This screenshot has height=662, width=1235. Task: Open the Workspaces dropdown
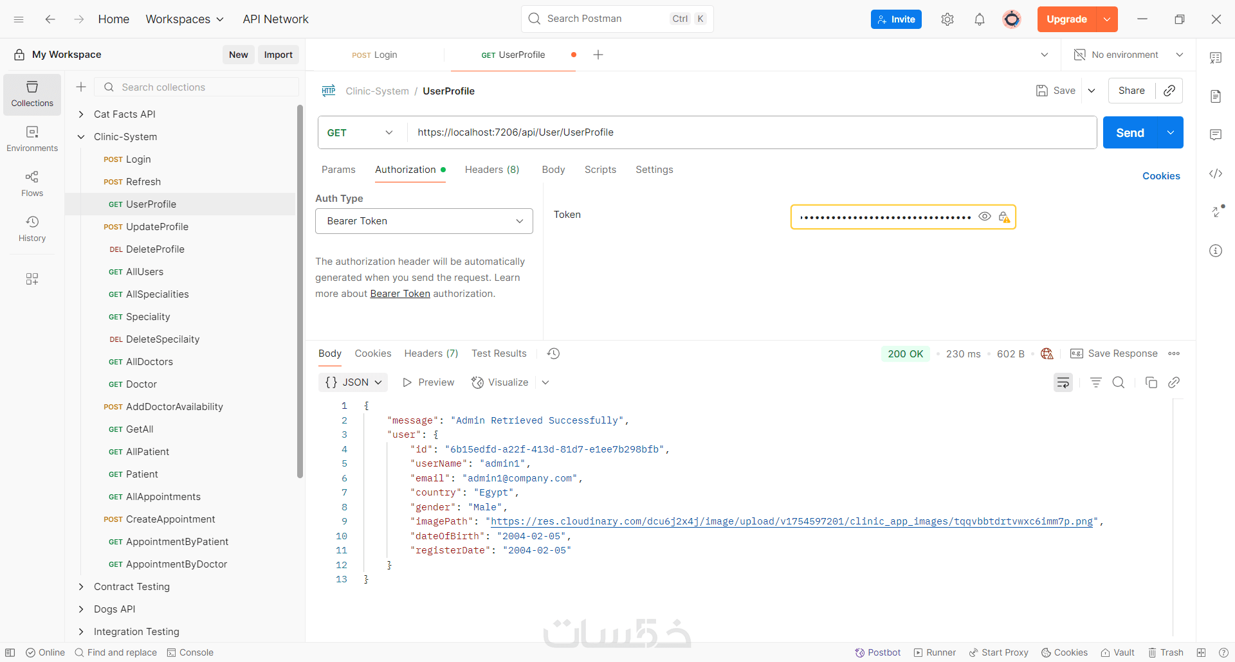click(x=185, y=19)
